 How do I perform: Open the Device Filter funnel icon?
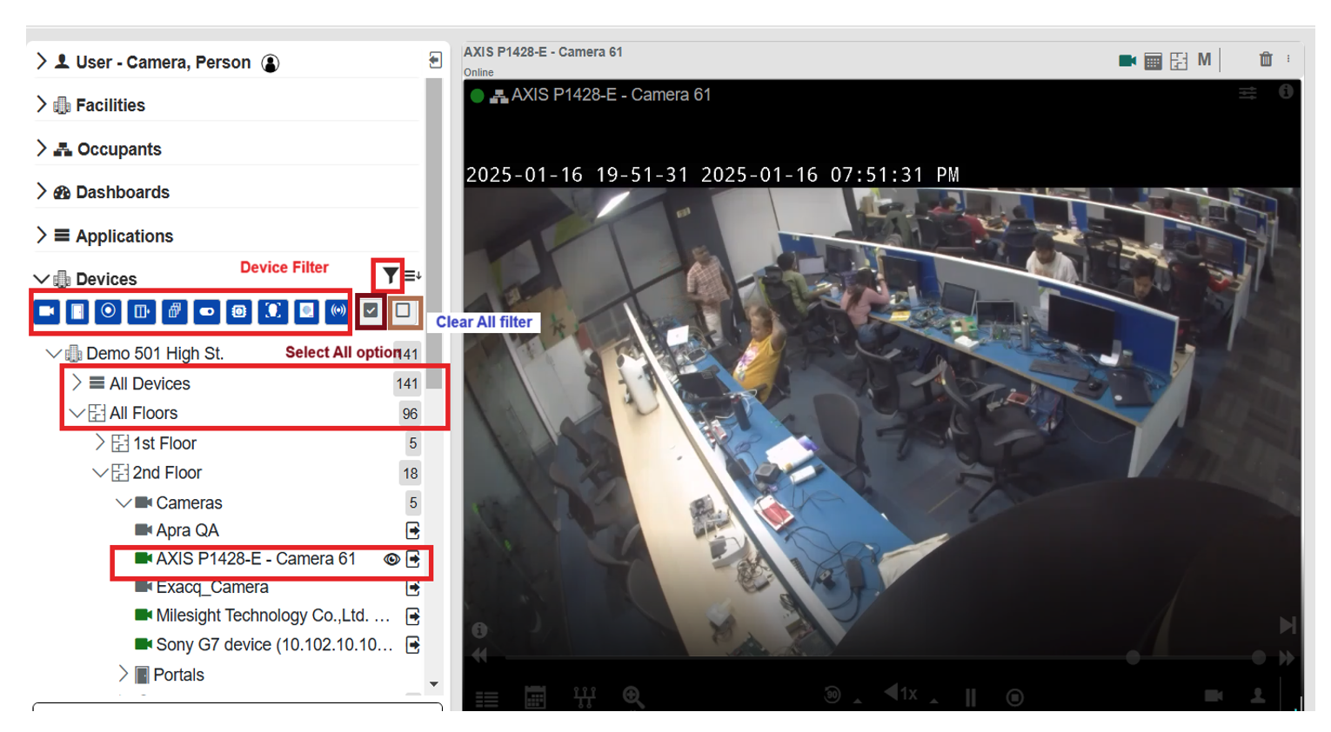(x=391, y=275)
